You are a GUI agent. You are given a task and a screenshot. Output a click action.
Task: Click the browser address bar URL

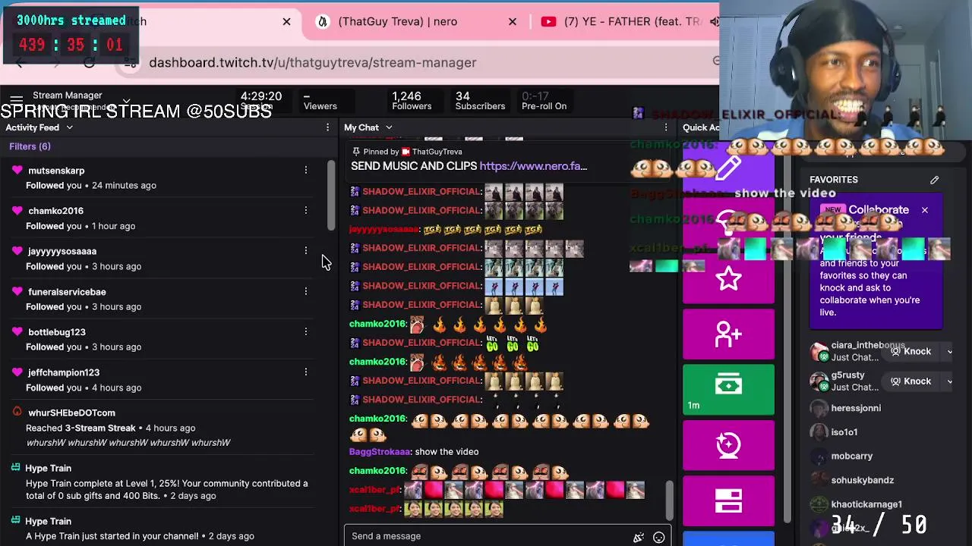tap(313, 62)
